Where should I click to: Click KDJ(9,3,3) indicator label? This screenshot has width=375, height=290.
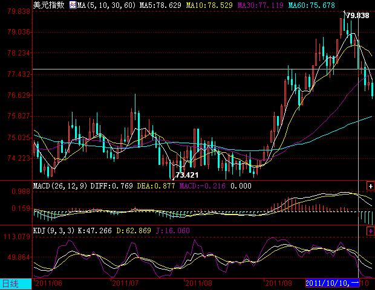coord(54,231)
